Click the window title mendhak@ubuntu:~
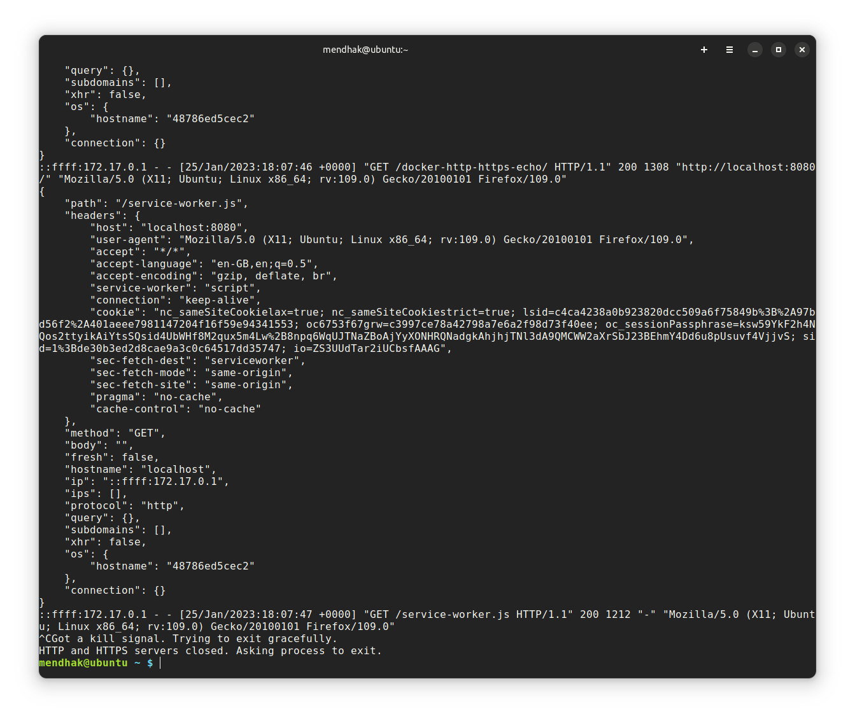The image size is (855, 721). [x=364, y=49]
